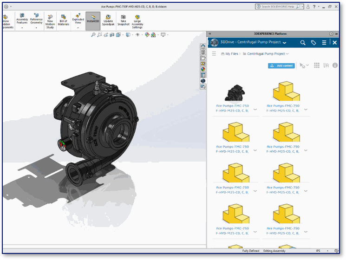Click the status bar icon at far right
Screen dimensions: 346x260
[336, 251]
